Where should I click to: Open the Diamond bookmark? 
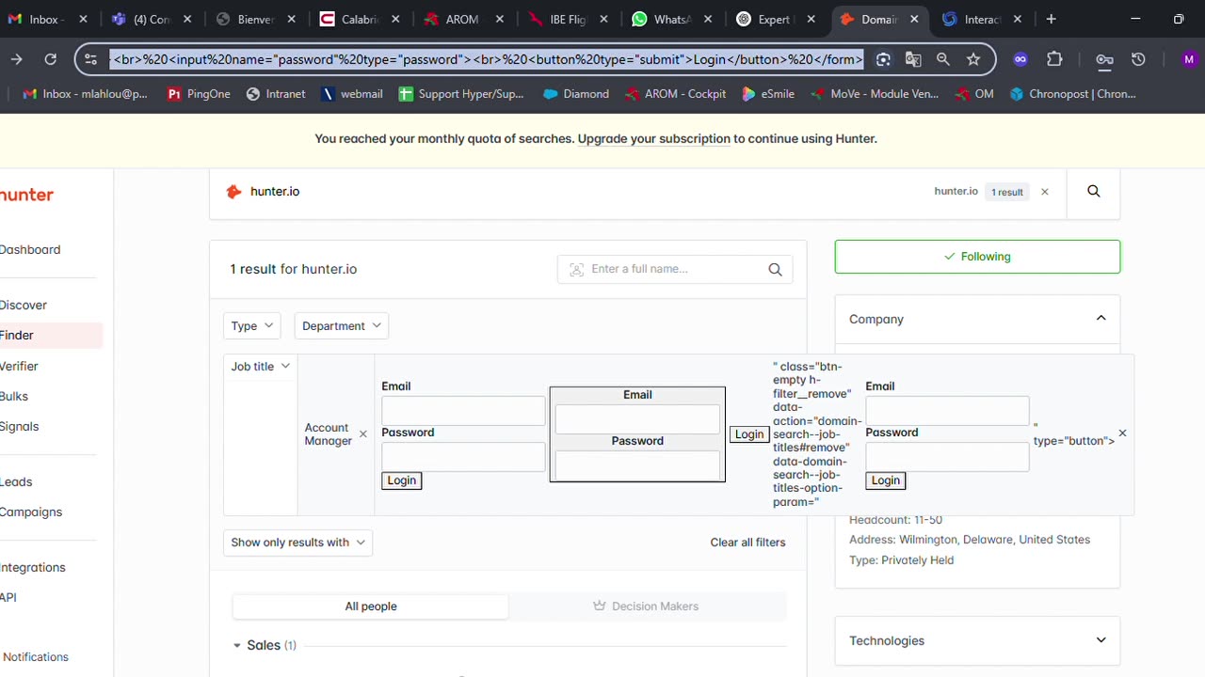click(576, 94)
